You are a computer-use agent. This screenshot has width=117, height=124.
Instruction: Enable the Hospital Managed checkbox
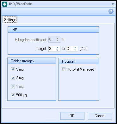(x=64, y=69)
